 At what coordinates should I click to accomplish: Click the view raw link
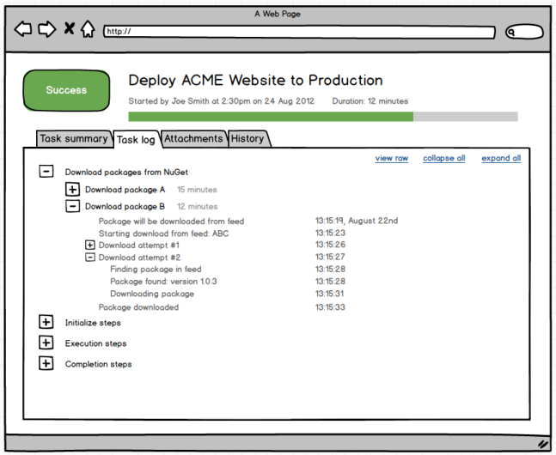(x=391, y=159)
